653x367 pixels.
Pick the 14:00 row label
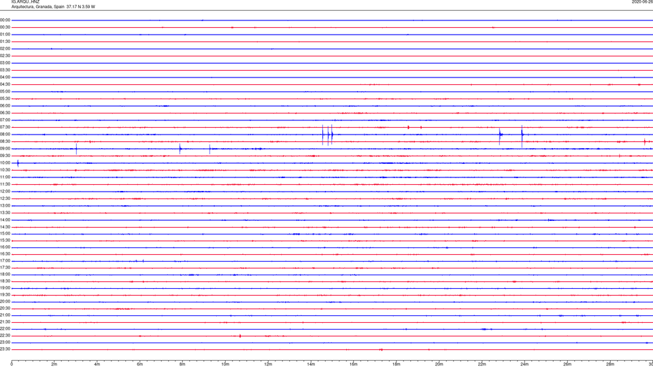click(x=5, y=220)
